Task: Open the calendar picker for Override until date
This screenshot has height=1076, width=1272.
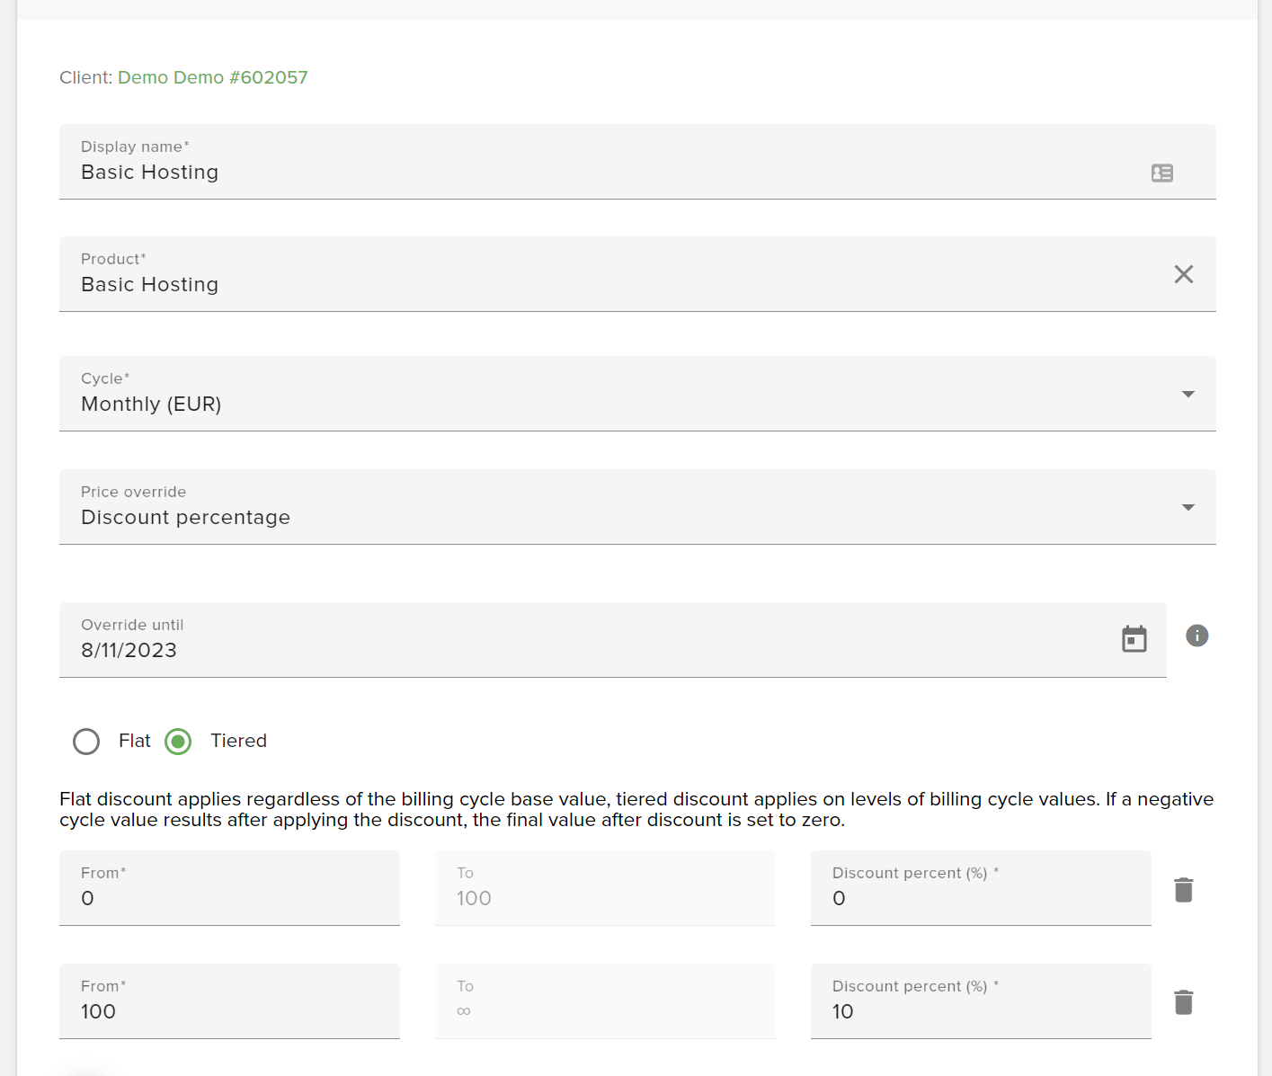Action: (1134, 638)
